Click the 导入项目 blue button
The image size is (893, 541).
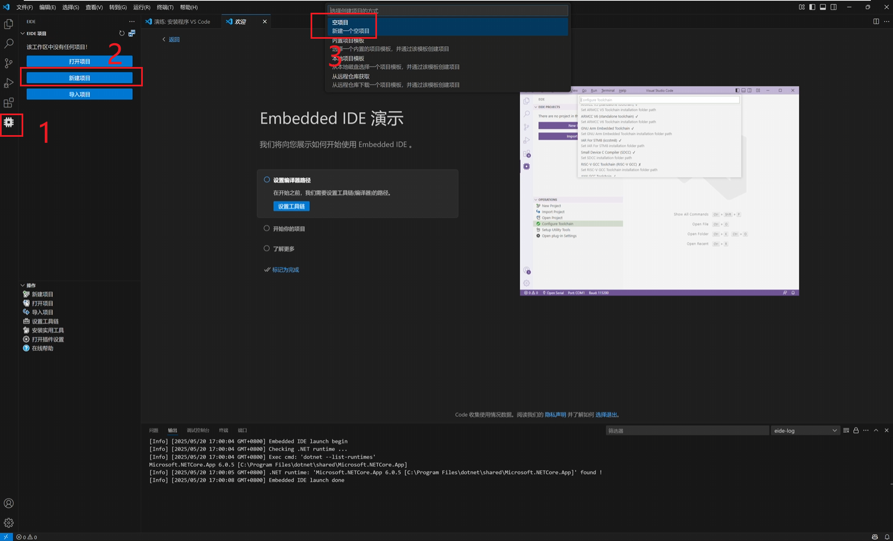80,94
